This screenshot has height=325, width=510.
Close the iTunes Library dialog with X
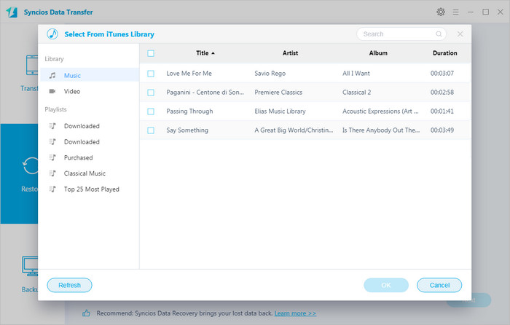460,34
